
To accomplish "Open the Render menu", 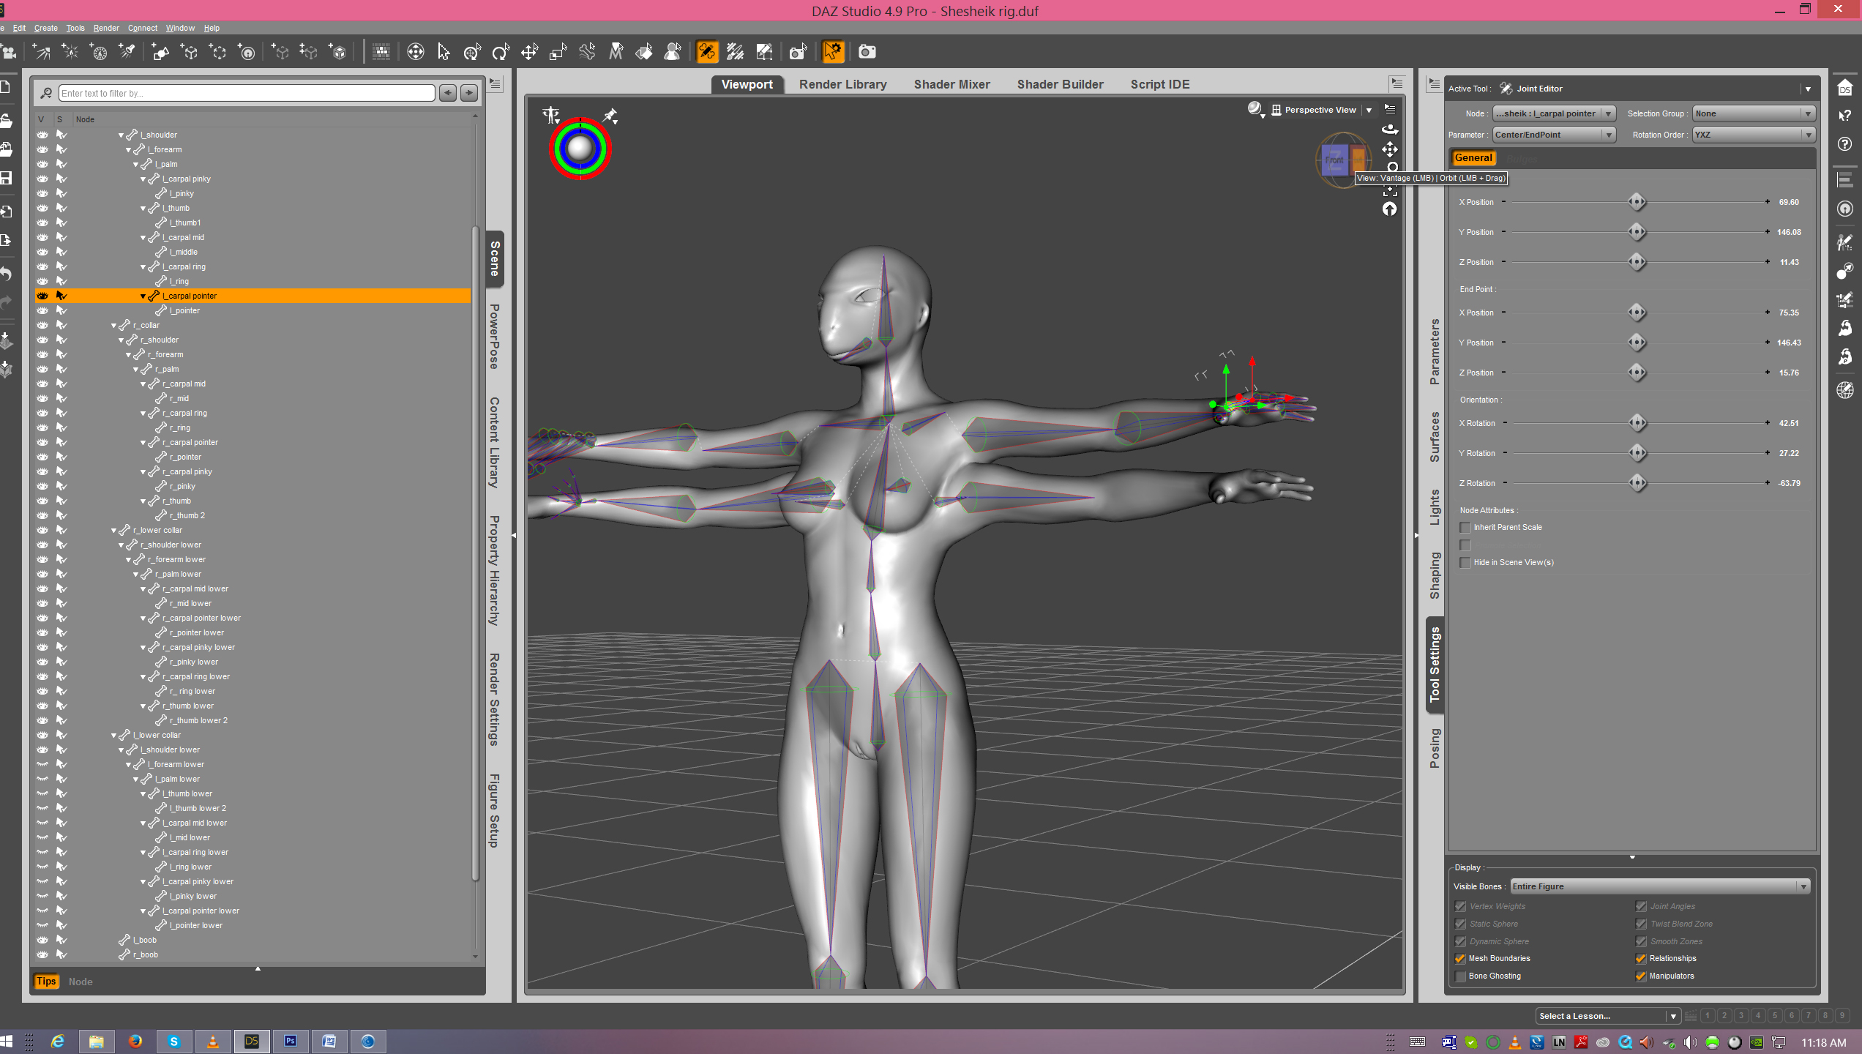I will click(106, 28).
